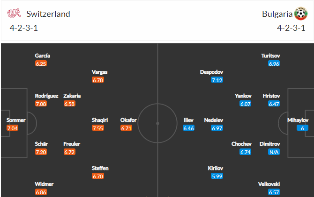Screen dimensions: 314x197
Task: Click player Freuler's name
Action: point(72,144)
